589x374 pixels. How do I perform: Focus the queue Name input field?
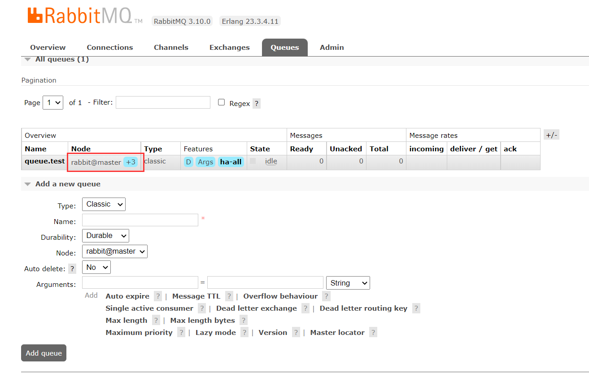[140, 220]
